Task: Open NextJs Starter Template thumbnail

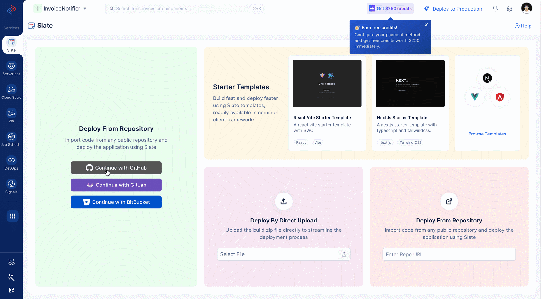Action: 410,84
